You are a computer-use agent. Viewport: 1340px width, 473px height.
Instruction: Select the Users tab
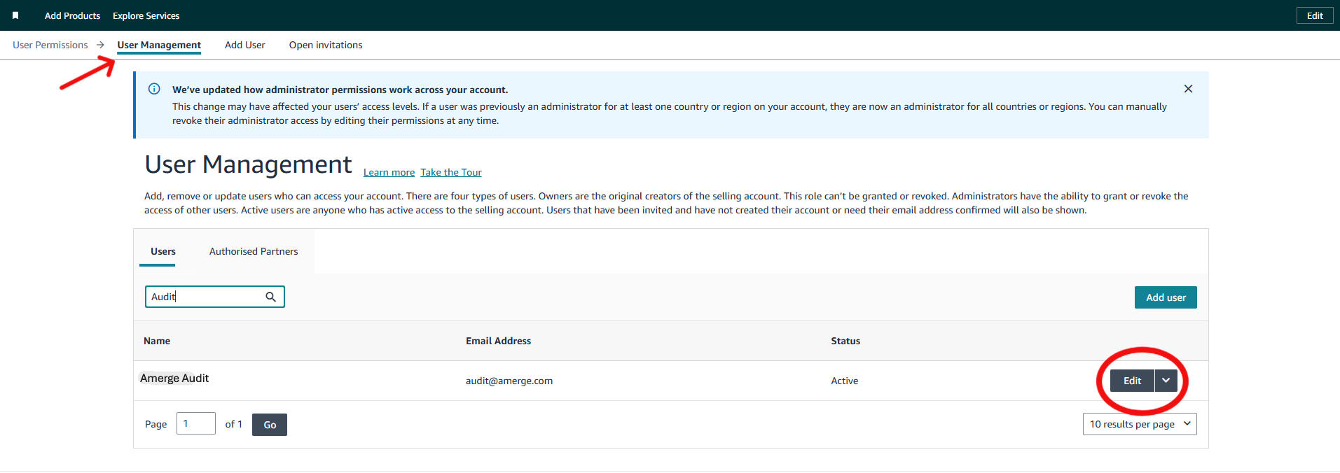pos(163,251)
